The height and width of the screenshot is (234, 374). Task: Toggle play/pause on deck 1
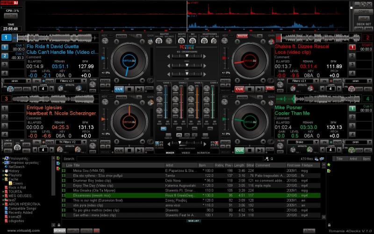pos(139,89)
